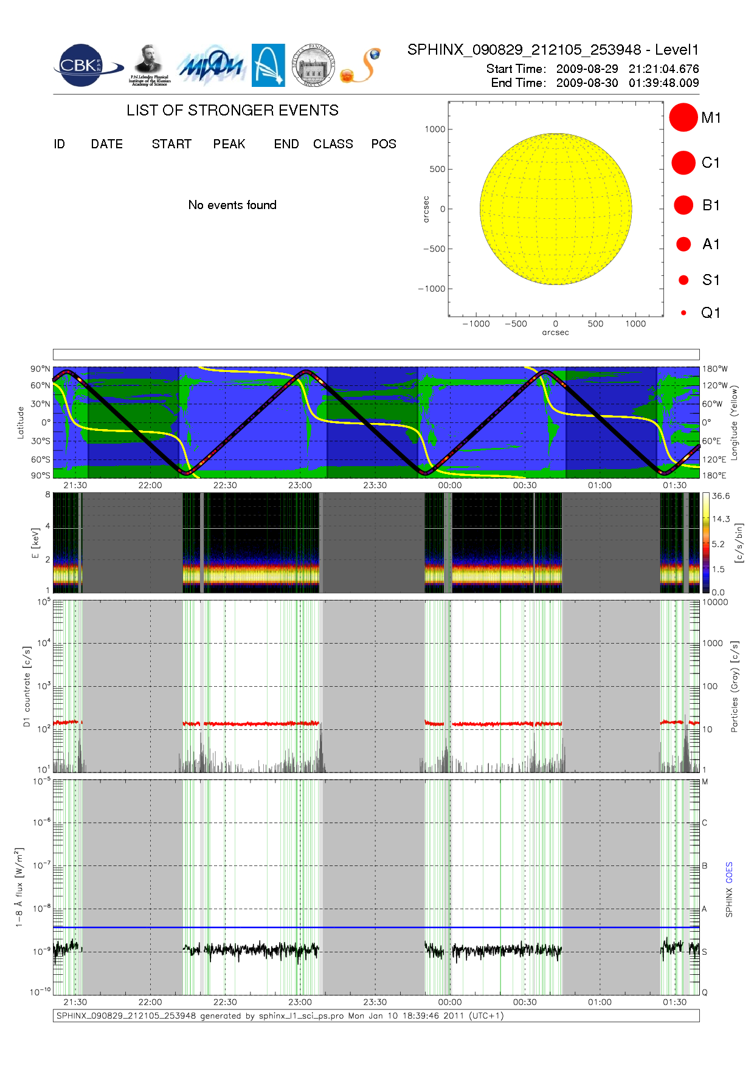Click the END column header
Screen dimensions: 754x1066
click(286, 144)
